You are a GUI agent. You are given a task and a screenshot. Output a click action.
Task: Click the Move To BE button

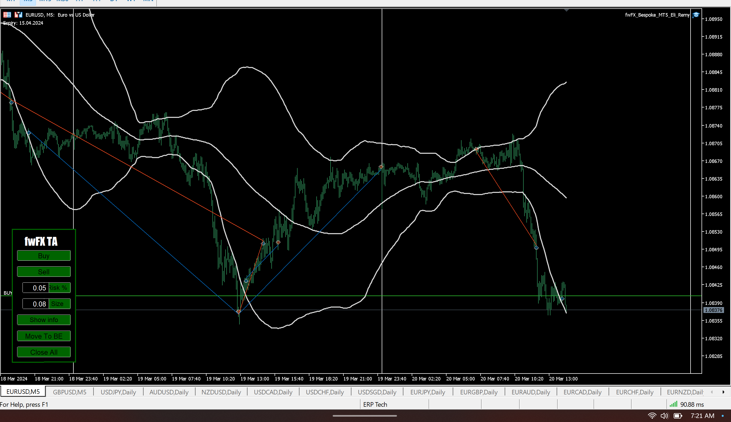(x=44, y=336)
